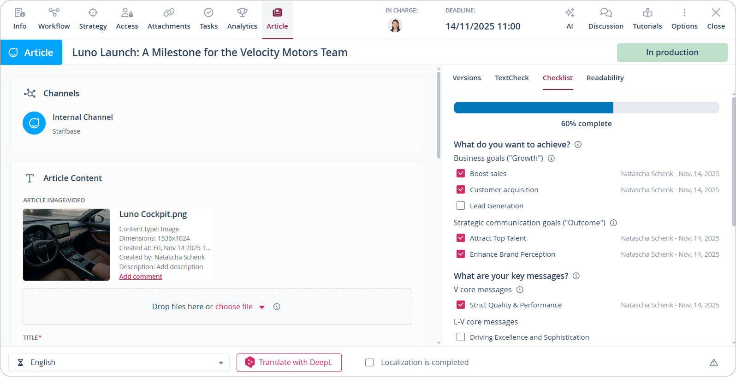The height and width of the screenshot is (377, 736).
Task: Open the Tutorials icon
Action: click(647, 13)
